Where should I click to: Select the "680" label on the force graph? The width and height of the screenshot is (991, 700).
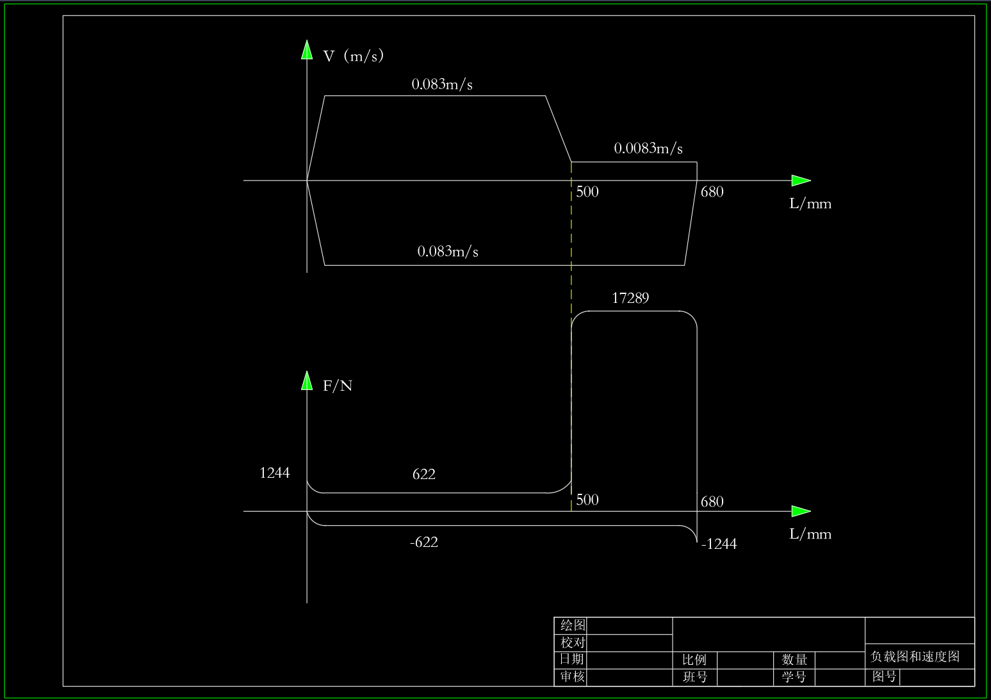click(x=712, y=501)
